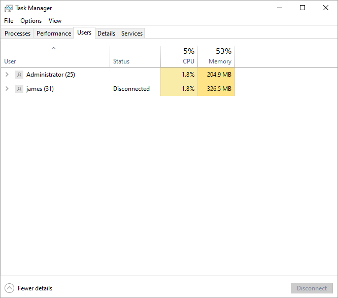The image size is (338, 298).
Task: Click Administrator's 1.8% CPU cell
Action: point(179,75)
